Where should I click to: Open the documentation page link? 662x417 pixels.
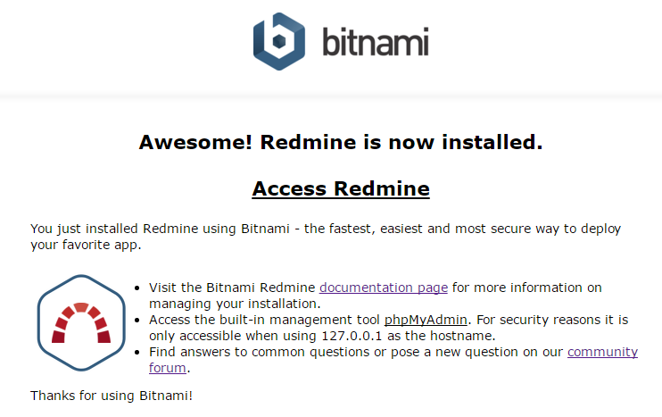384,288
